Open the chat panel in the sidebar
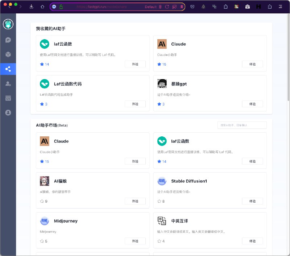Viewport: 290px width, 256px height. (x=8, y=40)
